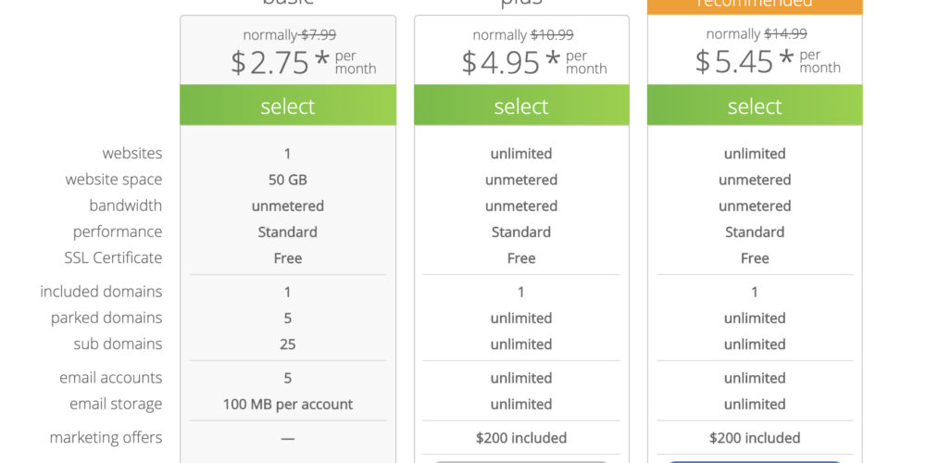
Task: Click the orange recommended banner
Action: (x=755, y=6)
